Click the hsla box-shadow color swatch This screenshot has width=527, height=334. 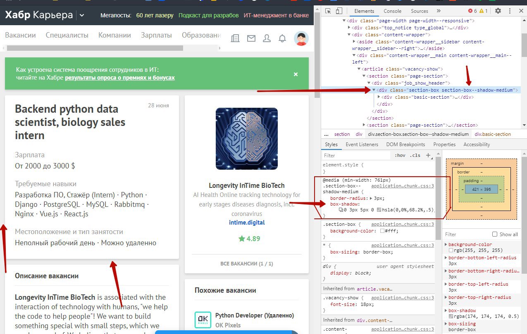[x=379, y=210]
